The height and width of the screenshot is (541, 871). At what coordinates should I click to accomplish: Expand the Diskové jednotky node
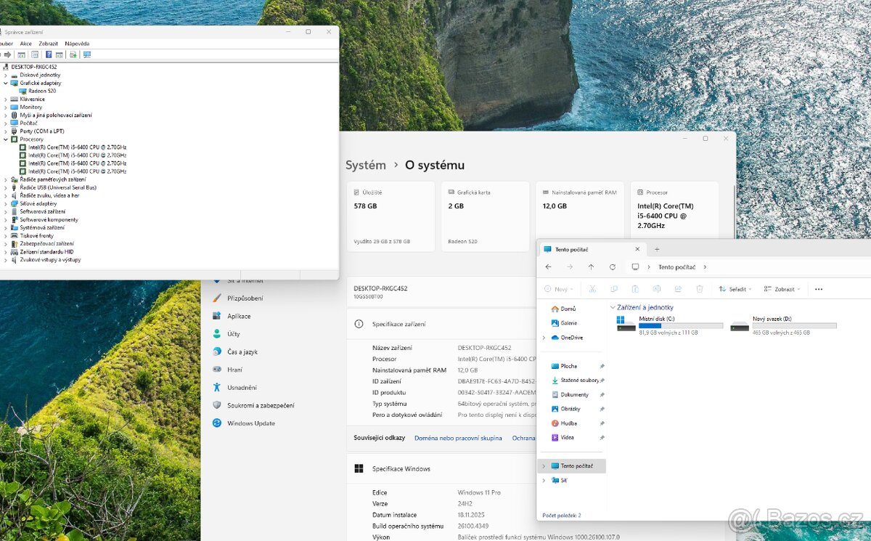coord(6,75)
